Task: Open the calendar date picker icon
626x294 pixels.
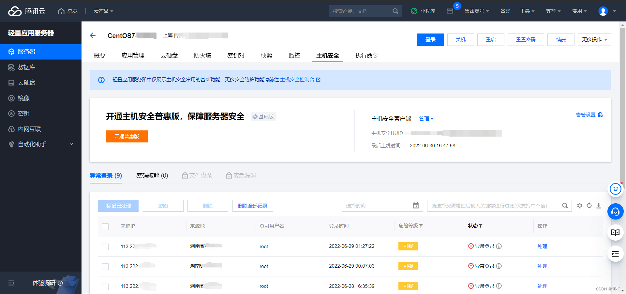Action: click(x=416, y=206)
